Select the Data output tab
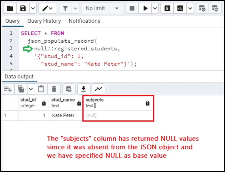This screenshot has height=172, width=225. tap(19, 77)
